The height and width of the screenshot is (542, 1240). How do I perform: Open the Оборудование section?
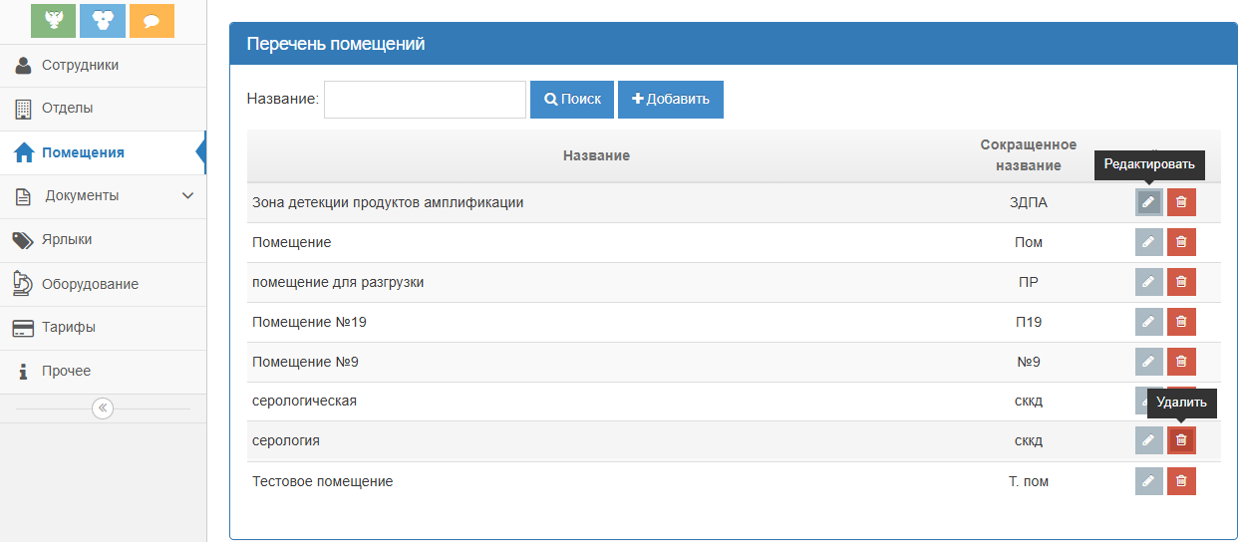point(90,284)
